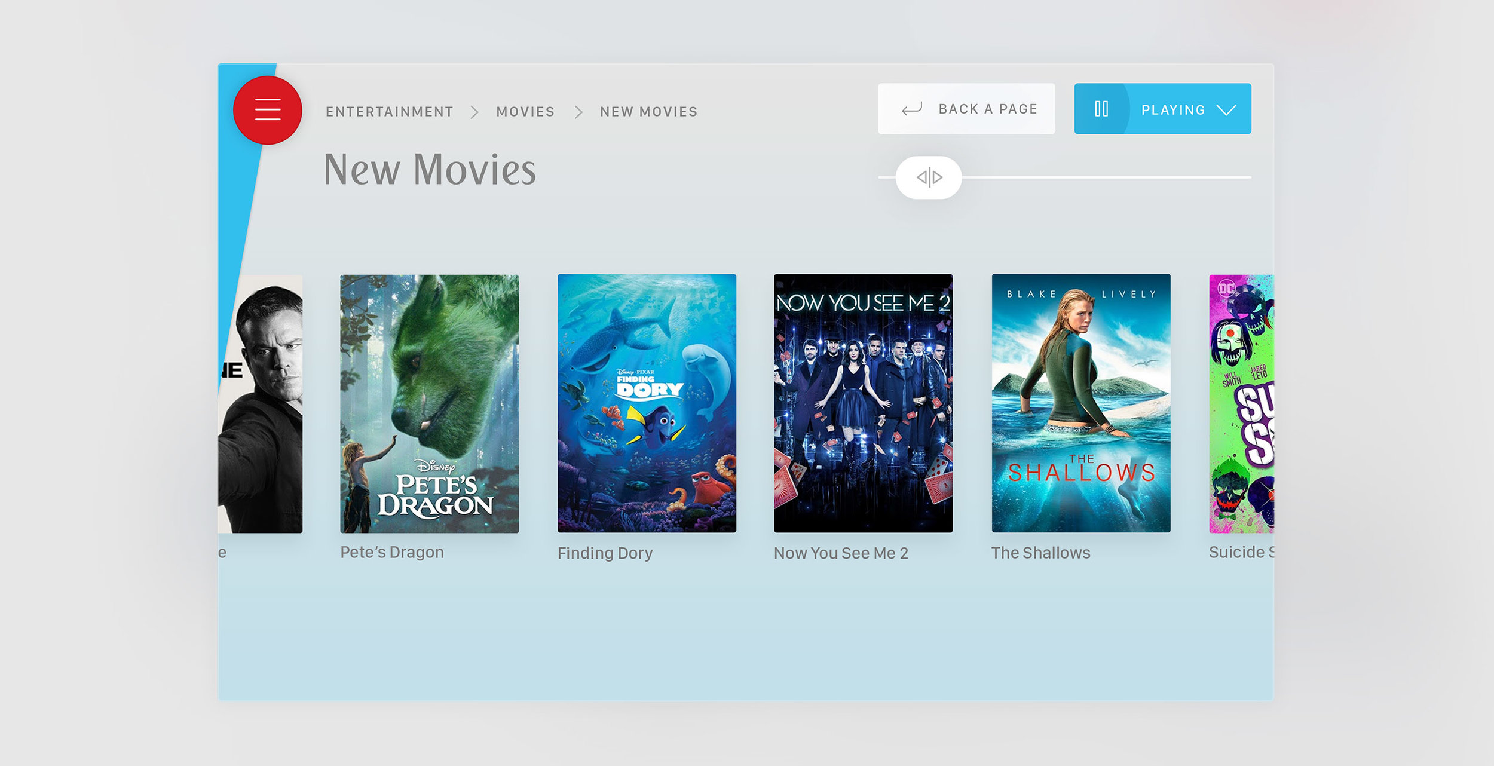The image size is (1494, 766).
Task: Click the Playing label
Action: (x=1173, y=110)
